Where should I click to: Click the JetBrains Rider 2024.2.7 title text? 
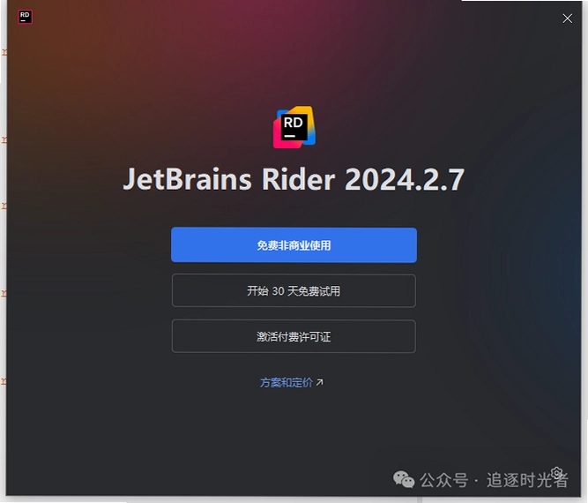[x=294, y=179]
